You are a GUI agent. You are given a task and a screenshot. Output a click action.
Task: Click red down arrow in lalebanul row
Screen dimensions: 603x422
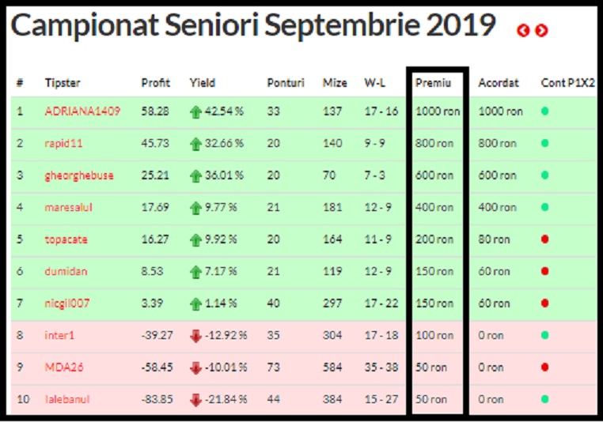click(x=196, y=400)
